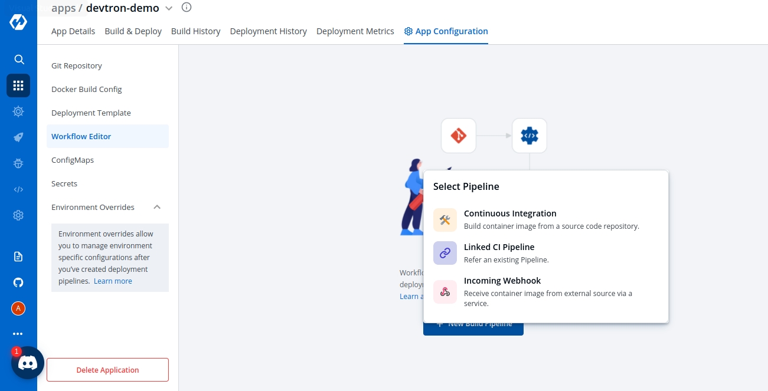Switch to App Details tab

73,31
